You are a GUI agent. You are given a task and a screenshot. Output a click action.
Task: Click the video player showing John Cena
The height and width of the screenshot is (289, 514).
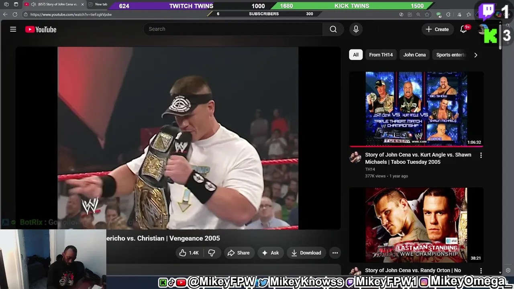[x=178, y=138]
